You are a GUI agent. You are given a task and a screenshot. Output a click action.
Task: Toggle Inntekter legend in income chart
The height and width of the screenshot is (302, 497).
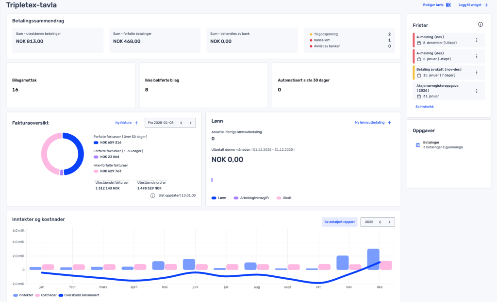(x=23, y=295)
